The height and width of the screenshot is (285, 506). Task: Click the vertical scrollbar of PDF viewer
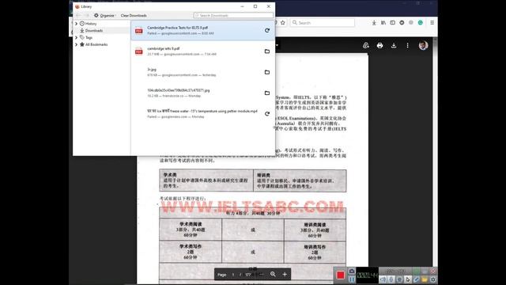[435, 152]
